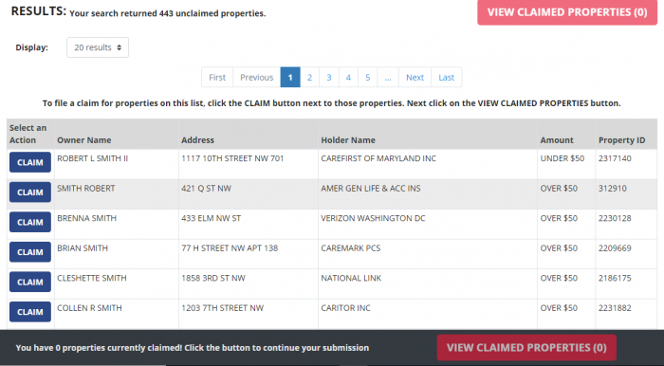Click address 1203 7TH STREET NW
This screenshot has width=664, height=366.
point(222,308)
